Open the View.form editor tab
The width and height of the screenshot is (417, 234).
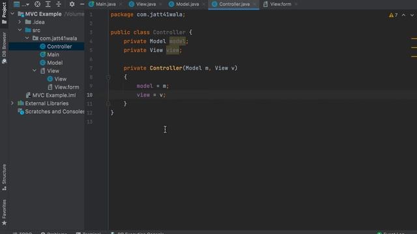[281, 5]
